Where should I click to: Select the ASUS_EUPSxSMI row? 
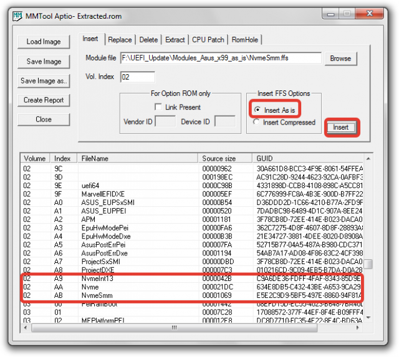tap(192, 202)
